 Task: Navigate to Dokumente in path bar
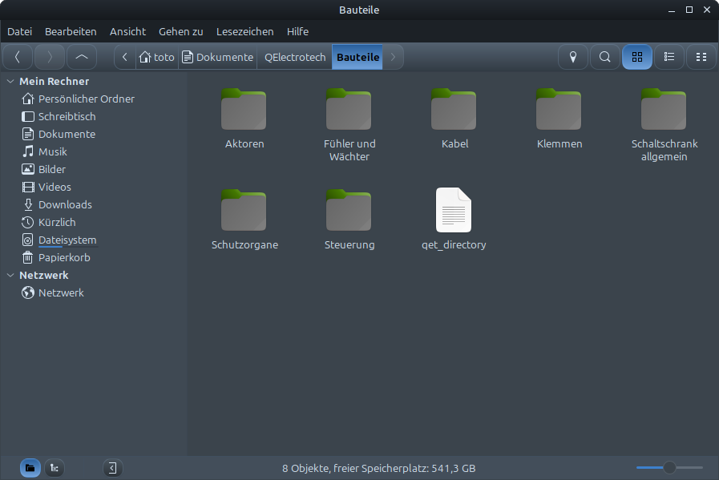[217, 57]
